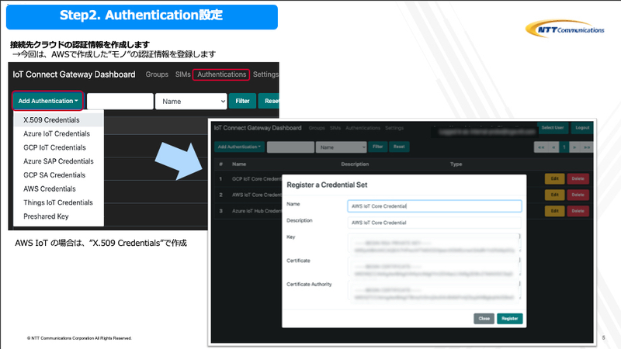Click IoT Connect Gateway Dashboard title on left
Screen dimensions: 621x349
(74, 74)
